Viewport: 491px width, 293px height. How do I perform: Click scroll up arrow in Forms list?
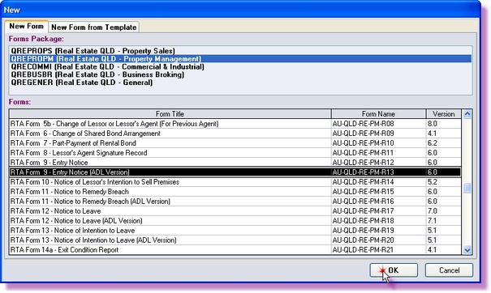click(x=467, y=114)
